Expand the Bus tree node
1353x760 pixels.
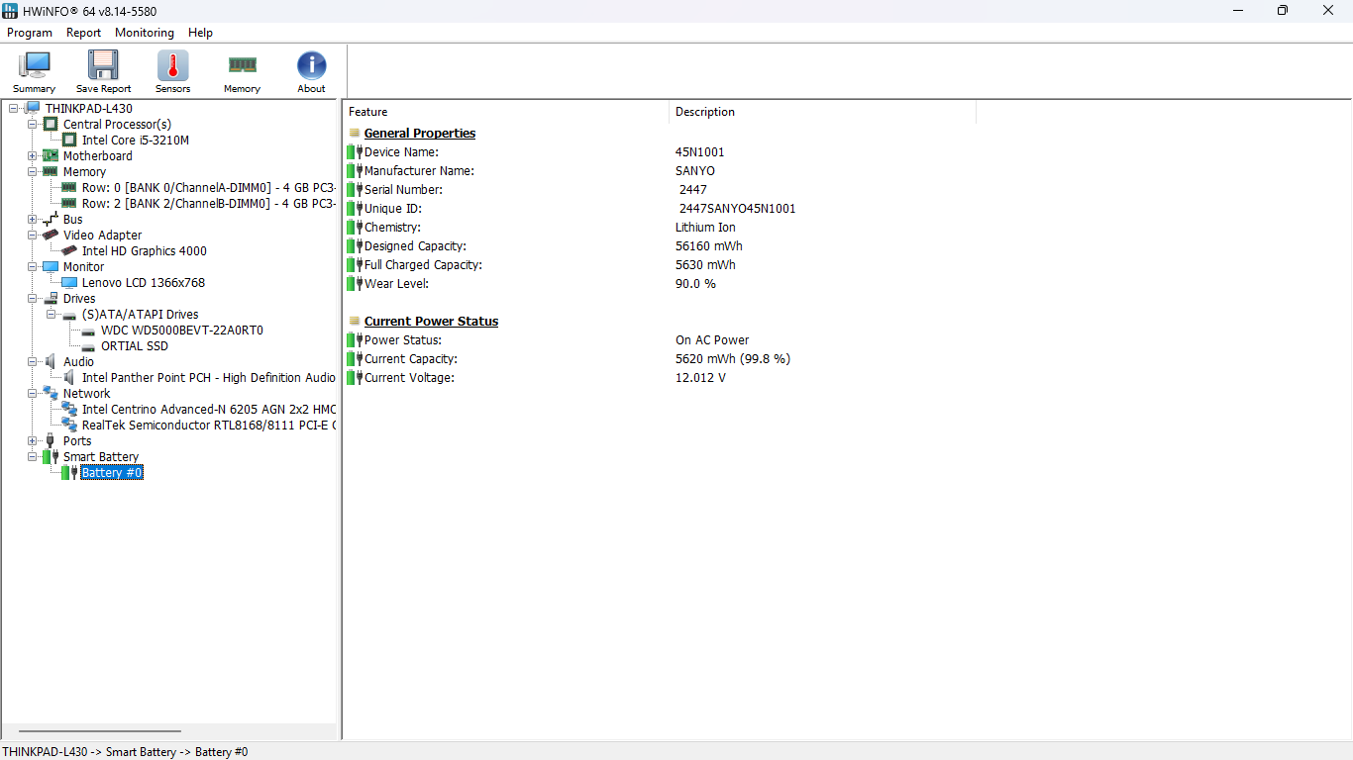tap(33, 219)
